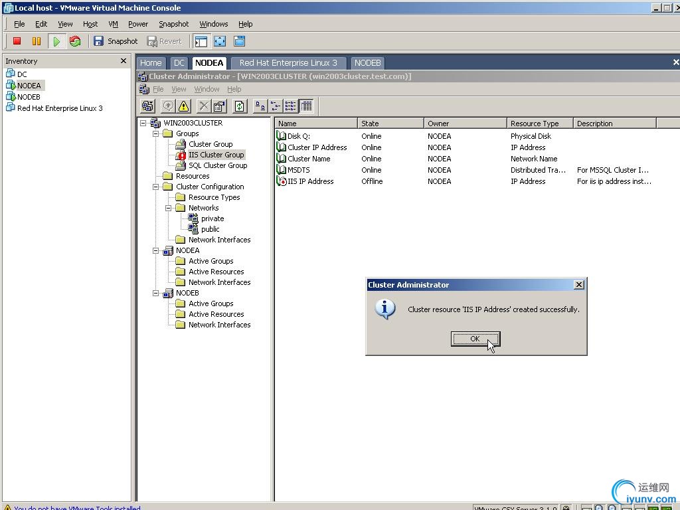The width and height of the screenshot is (680, 510).
Task: Collapse the WIN2003CLUSTER tree root
Action: tap(143, 123)
